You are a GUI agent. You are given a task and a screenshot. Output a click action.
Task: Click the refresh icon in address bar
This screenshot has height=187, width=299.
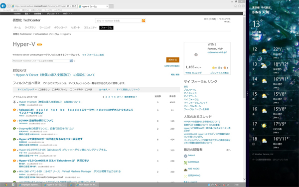pos(75,6)
